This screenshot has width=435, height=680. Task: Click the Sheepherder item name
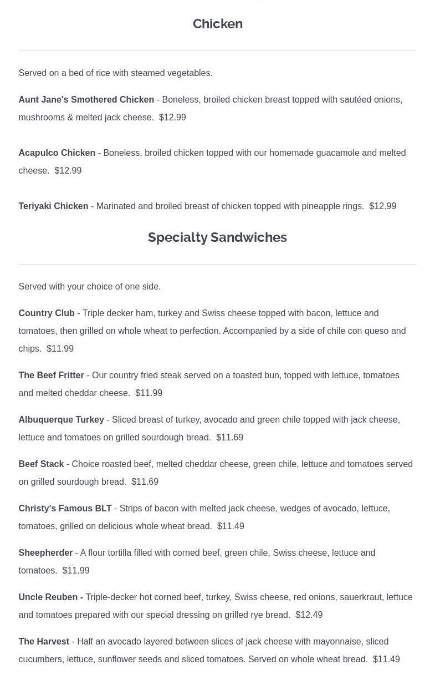[x=45, y=553]
